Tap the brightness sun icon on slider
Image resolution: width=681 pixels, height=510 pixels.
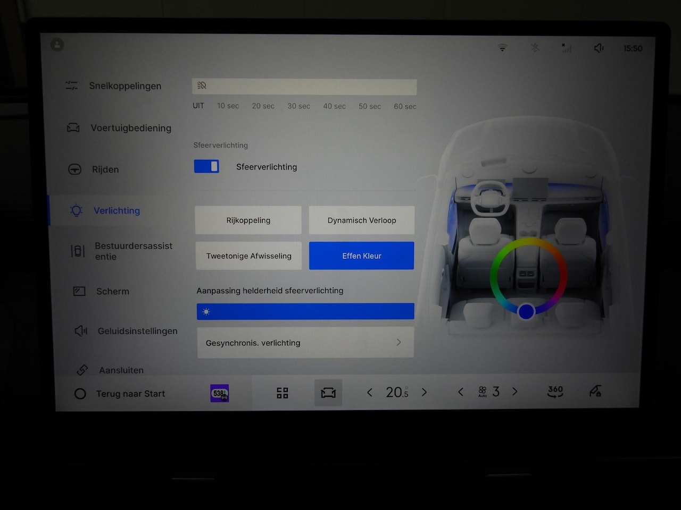point(206,312)
